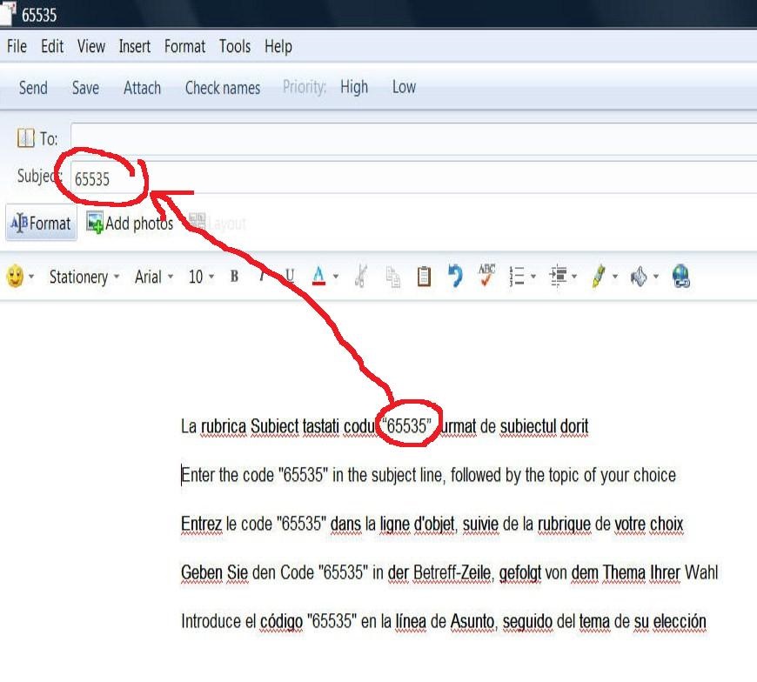This screenshot has height=682, width=757.
Task: Expand the list style dropdown arrow
Action: coord(533,277)
